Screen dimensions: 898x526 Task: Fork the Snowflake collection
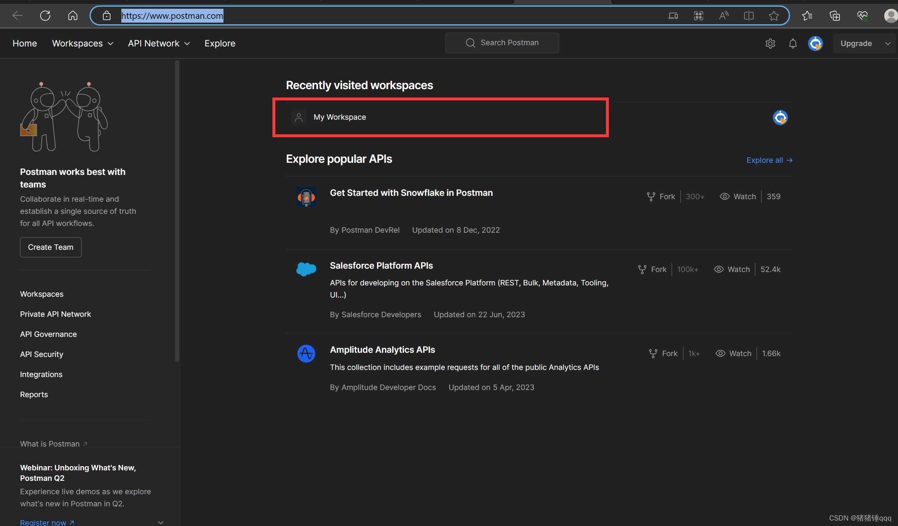pyautogui.click(x=661, y=196)
